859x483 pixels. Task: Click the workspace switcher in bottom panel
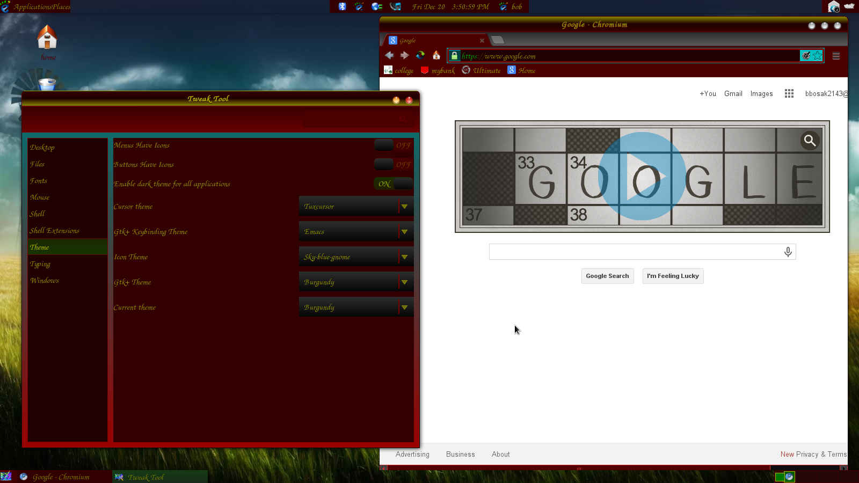pos(784,477)
